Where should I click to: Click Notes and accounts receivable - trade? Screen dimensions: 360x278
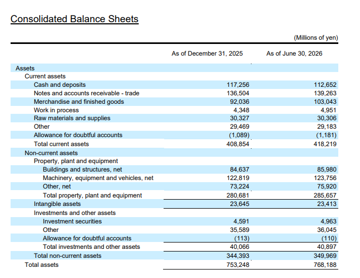(86, 93)
